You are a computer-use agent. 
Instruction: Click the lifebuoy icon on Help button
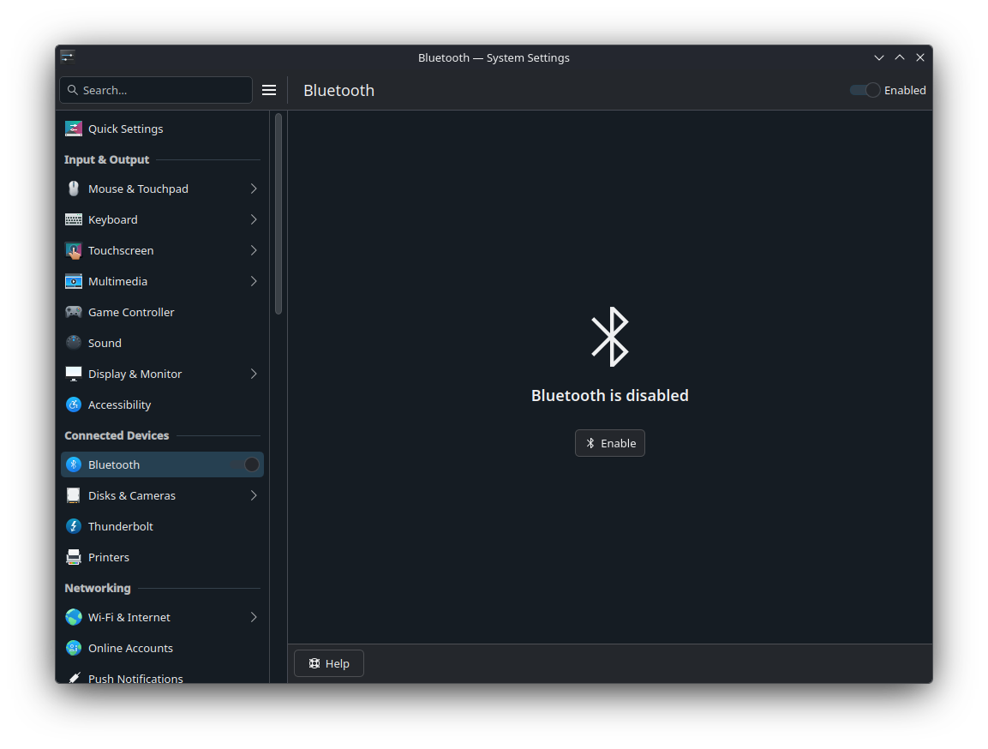[314, 663]
